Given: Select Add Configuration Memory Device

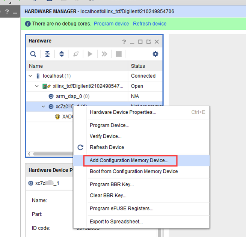Looking at the screenshot, I should [x=142, y=160].
